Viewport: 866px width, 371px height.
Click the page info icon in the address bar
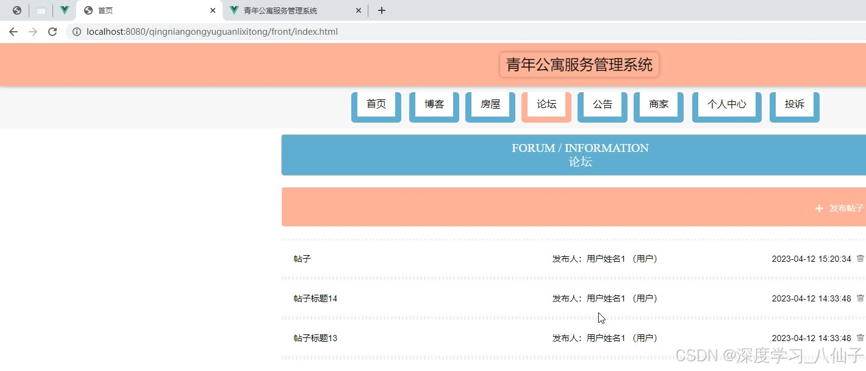point(76,32)
